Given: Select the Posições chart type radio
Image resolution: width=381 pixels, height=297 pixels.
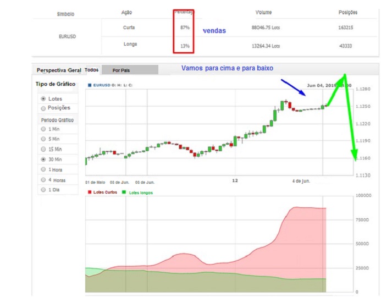Looking at the screenshot, I should pyautogui.click(x=43, y=108).
